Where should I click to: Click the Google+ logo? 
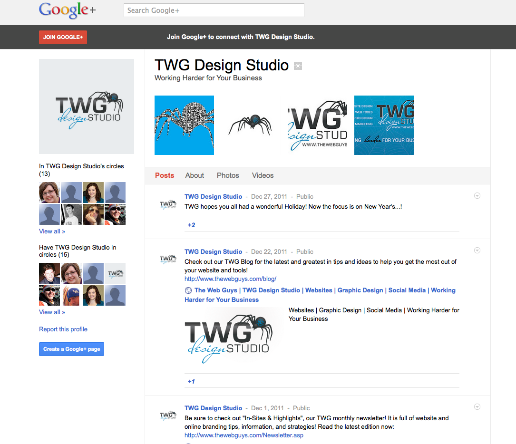pyautogui.click(x=67, y=10)
